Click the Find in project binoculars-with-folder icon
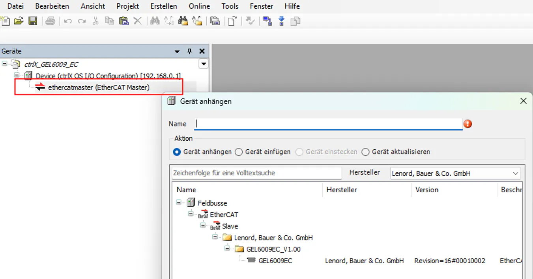Screen dimensions: 533x279 tap(183, 21)
